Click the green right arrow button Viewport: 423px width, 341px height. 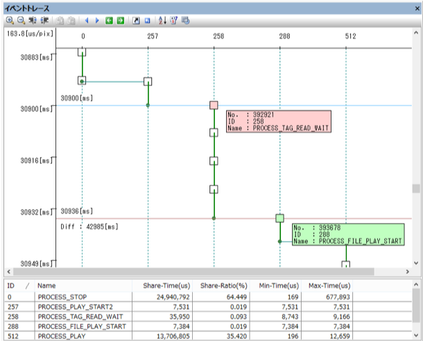(x=121, y=21)
